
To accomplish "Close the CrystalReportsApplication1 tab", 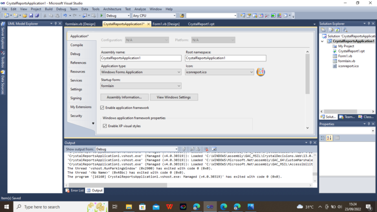I will click(x=148, y=24).
